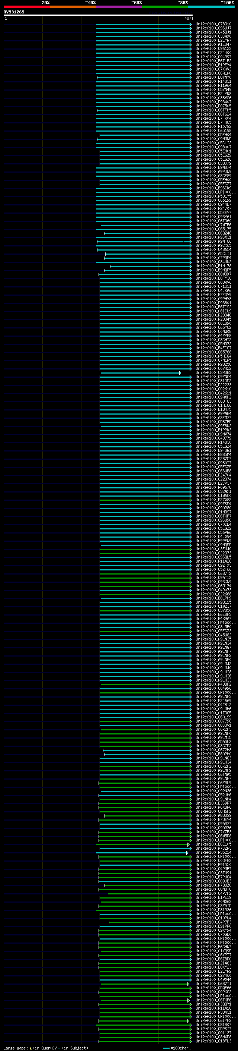Select hit UniRef100_Q9ZS54
The image size is (238, 1051).
click(x=213, y=503)
